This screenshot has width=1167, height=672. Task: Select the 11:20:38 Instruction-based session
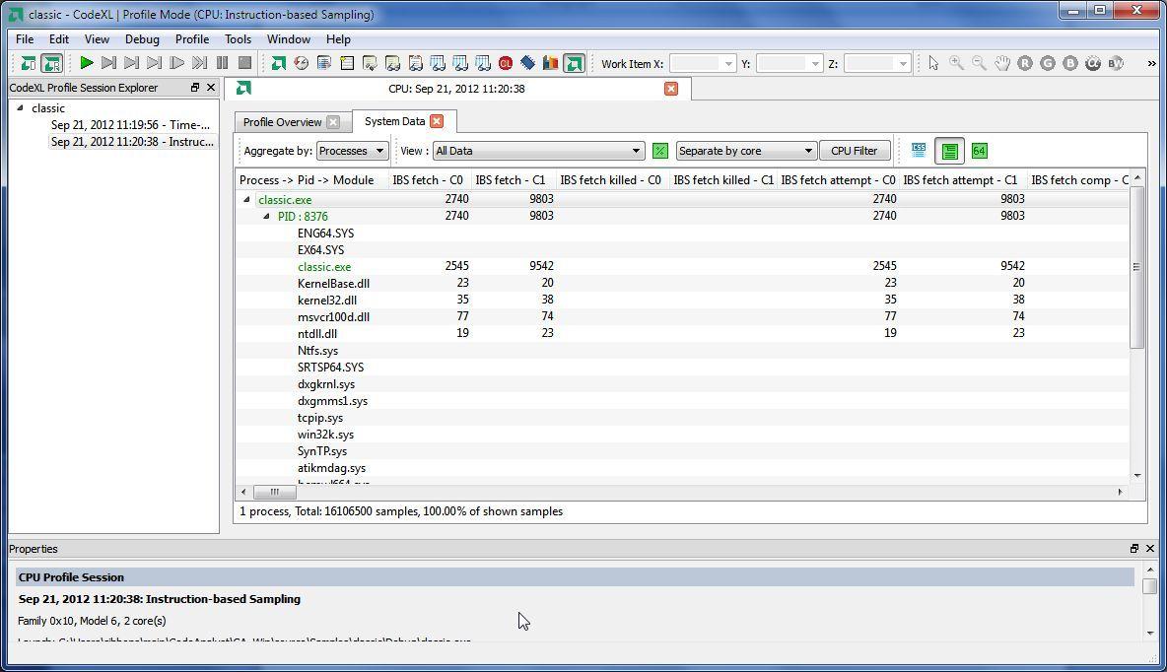[x=132, y=141]
